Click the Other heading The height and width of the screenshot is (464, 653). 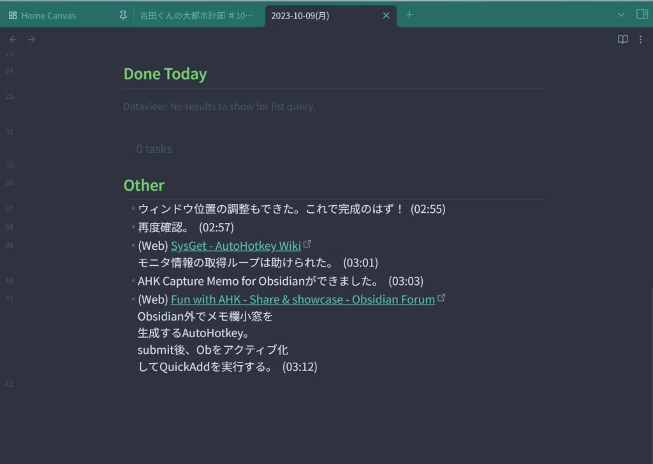144,185
